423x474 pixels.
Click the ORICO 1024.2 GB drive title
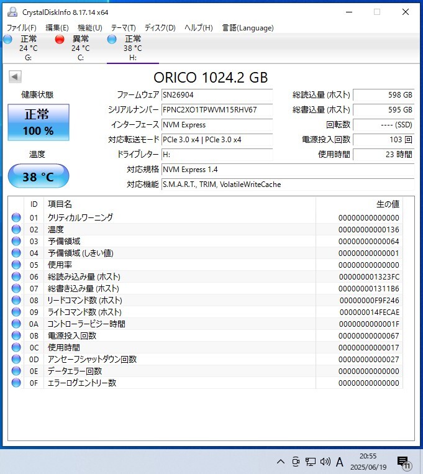click(x=211, y=78)
